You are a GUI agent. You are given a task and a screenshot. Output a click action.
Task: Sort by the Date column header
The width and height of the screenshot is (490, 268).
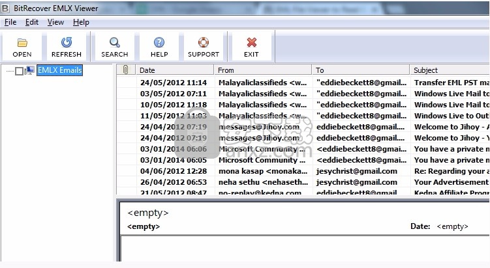(176, 70)
